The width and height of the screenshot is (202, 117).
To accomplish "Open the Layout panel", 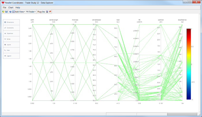I will (x=12, y=44).
